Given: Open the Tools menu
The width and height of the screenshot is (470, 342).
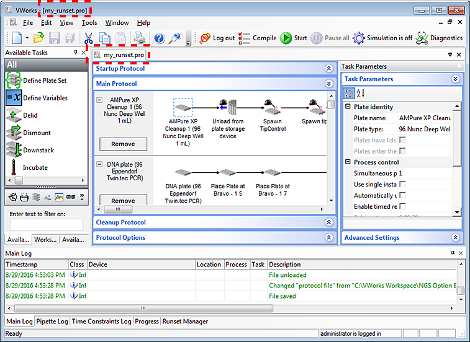Looking at the screenshot, I should pyautogui.click(x=89, y=23).
